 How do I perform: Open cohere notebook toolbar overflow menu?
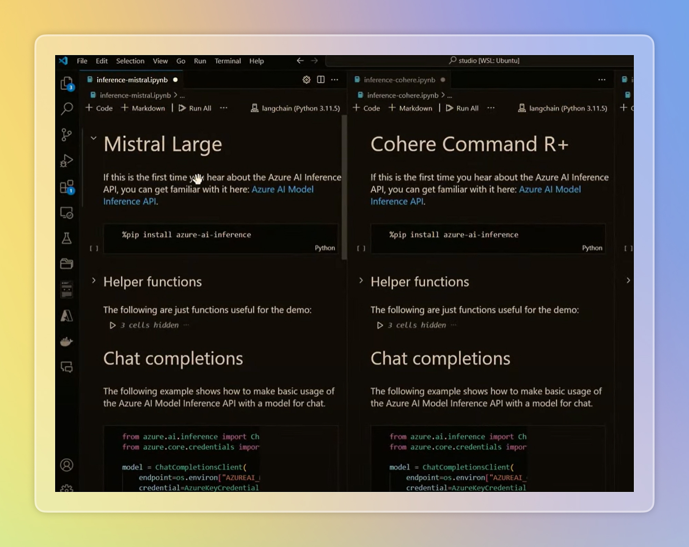click(x=491, y=108)
